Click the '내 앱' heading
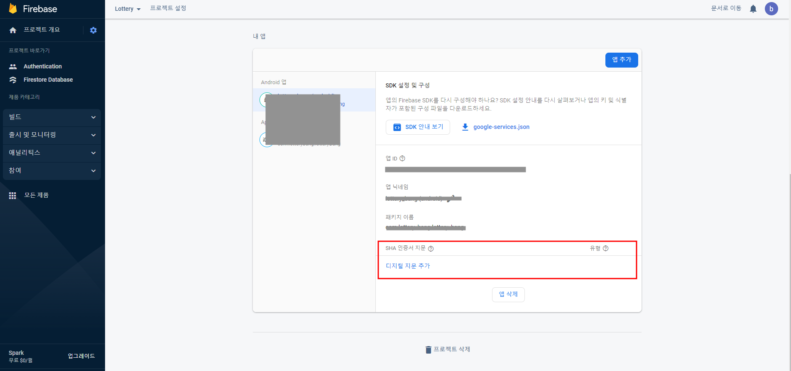The height and width of the screenshot is (371, 791). coord(259,36)
